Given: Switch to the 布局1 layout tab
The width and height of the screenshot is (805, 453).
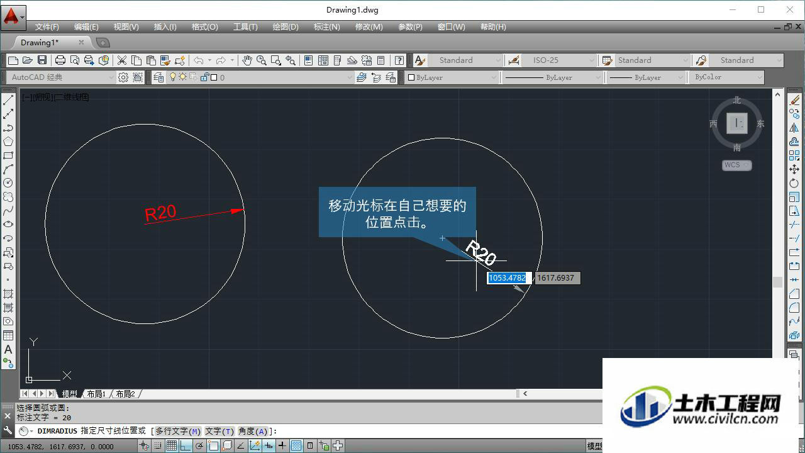Looking at the screenshot, I should [96, 394].
